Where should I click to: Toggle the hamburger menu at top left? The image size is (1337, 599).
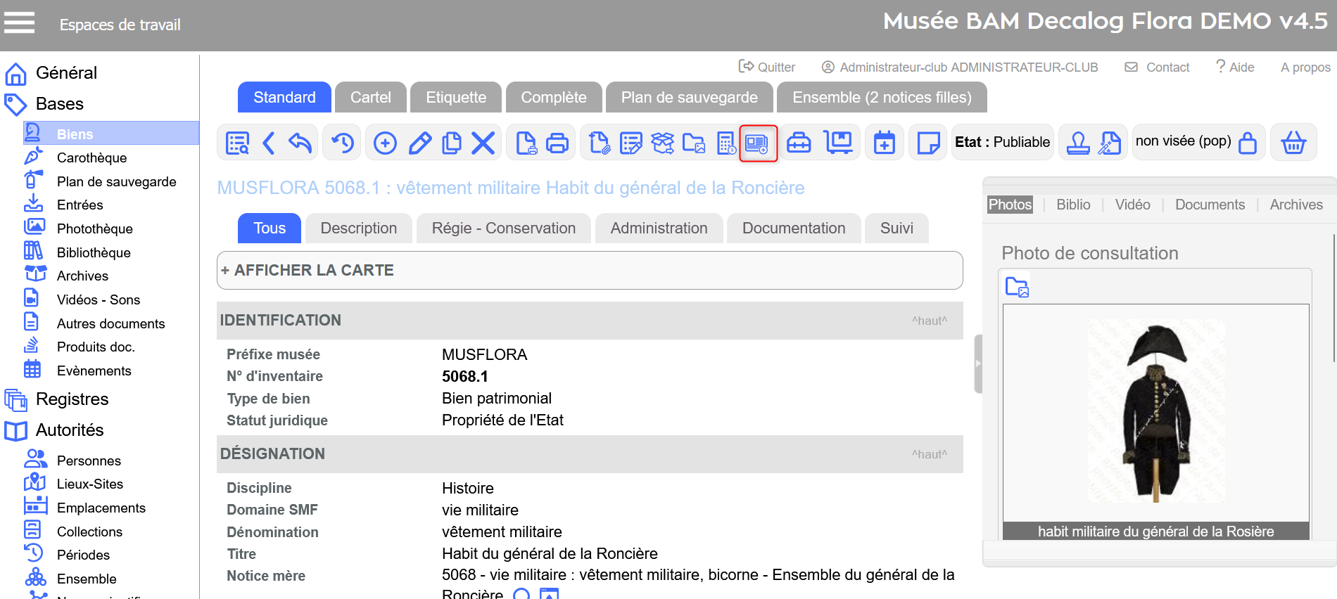(19, 23)
